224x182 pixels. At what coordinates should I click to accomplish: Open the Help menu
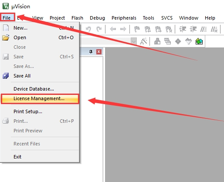[x=210, y=18]
